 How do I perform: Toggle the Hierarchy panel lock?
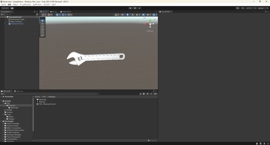(x=35, y=12)
